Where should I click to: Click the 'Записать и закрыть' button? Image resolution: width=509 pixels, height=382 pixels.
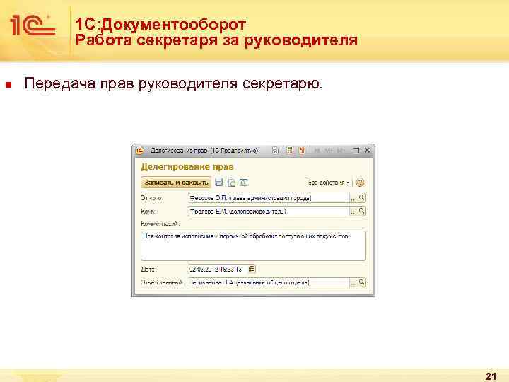(x=176, y=183)
